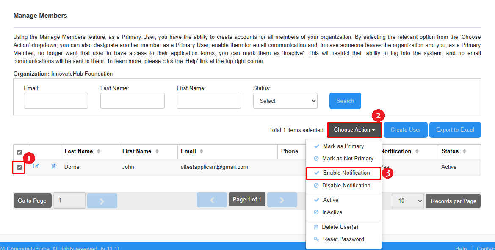The image size is (495, 250).
Task: Click the edit pencil icon for Dorrie
Action: (x=36, y=167)
